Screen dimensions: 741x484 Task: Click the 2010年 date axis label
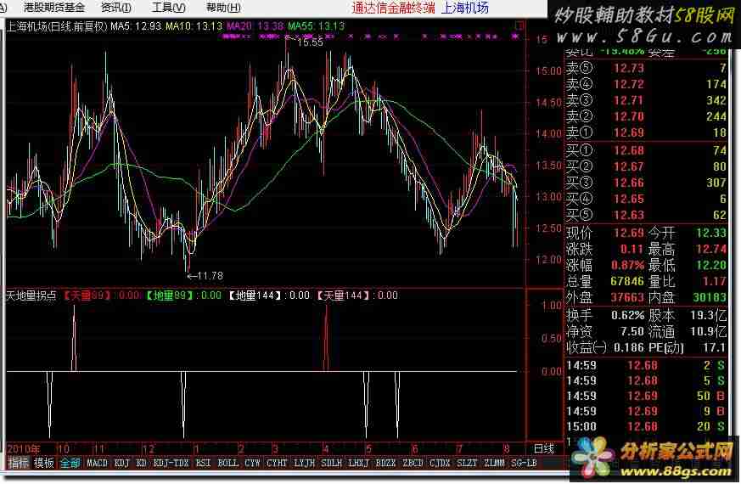24,448
